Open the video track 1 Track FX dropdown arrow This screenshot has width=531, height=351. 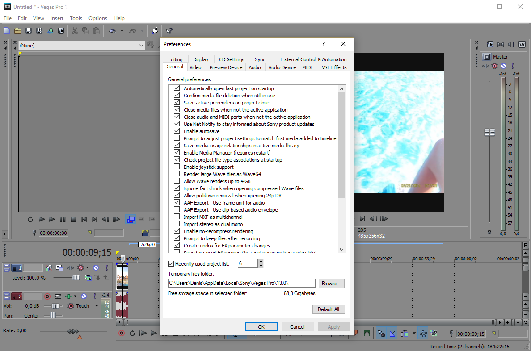tap(87, 268)
